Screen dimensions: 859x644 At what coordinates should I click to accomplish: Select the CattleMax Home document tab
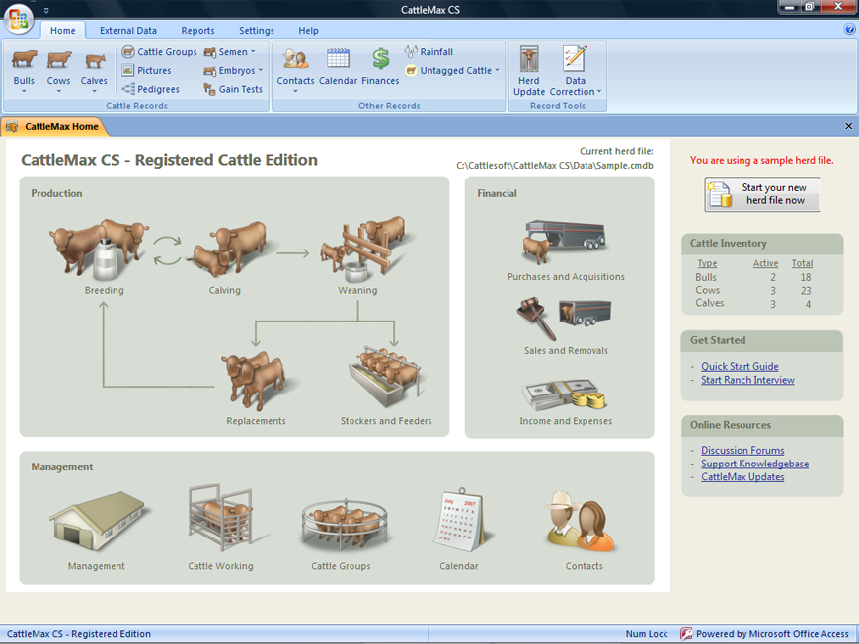[52, 127]
